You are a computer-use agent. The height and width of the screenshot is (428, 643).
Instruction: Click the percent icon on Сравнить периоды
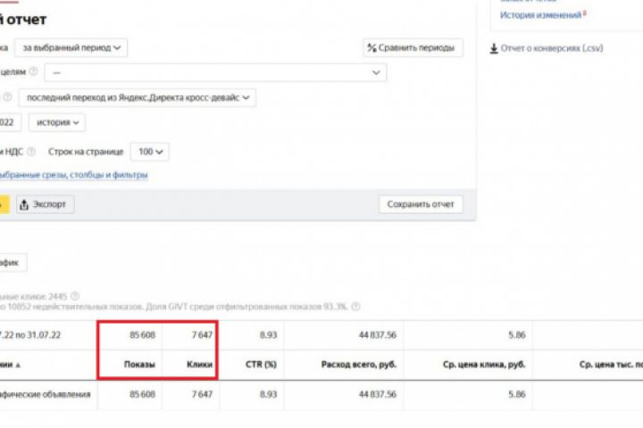coord(371,47)
